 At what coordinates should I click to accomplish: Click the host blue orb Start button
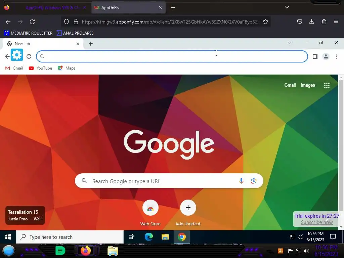[x=8, y=251]
